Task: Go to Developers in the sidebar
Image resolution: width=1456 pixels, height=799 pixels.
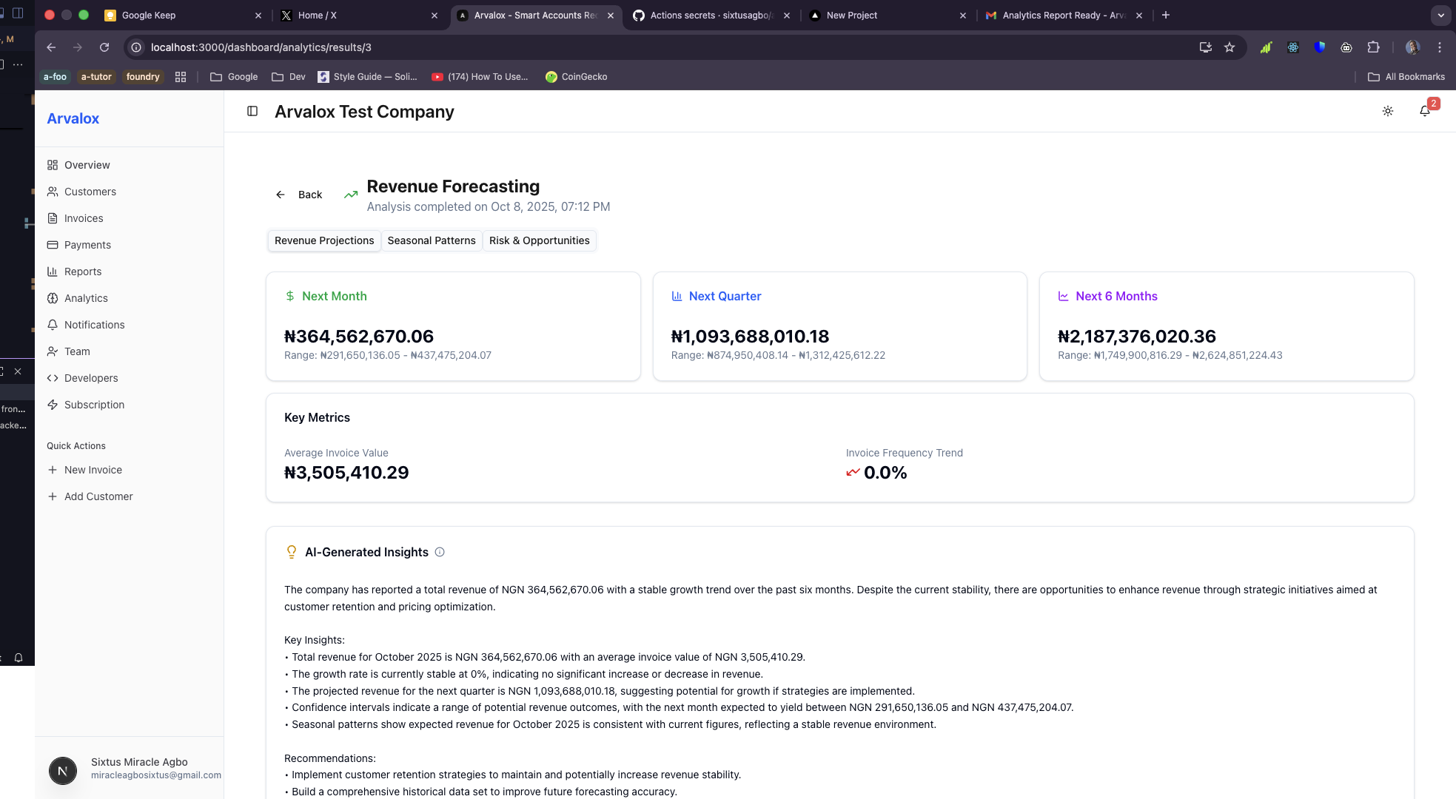Action: click(91, 378)
